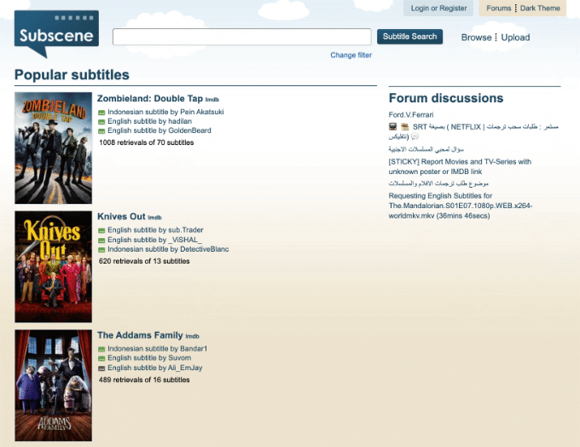
Task: Open the Upload menu item
Action: click(x=515, y=38)
